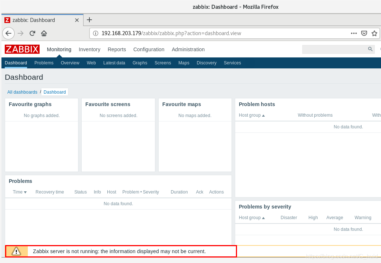
Task: Sort Problem hosts by Host group
Action: 252,115
